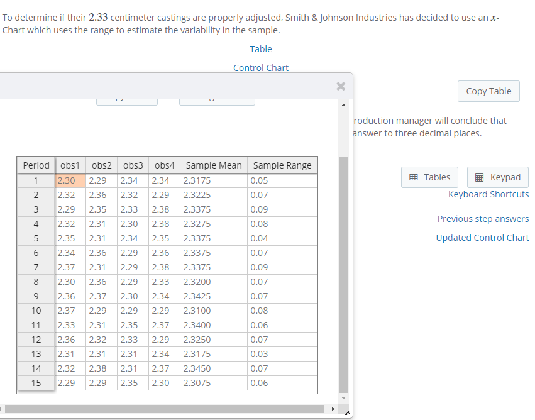Screen dimensions: 535x420
Task: Select the obs3 column header
Action: pos(133,165)
